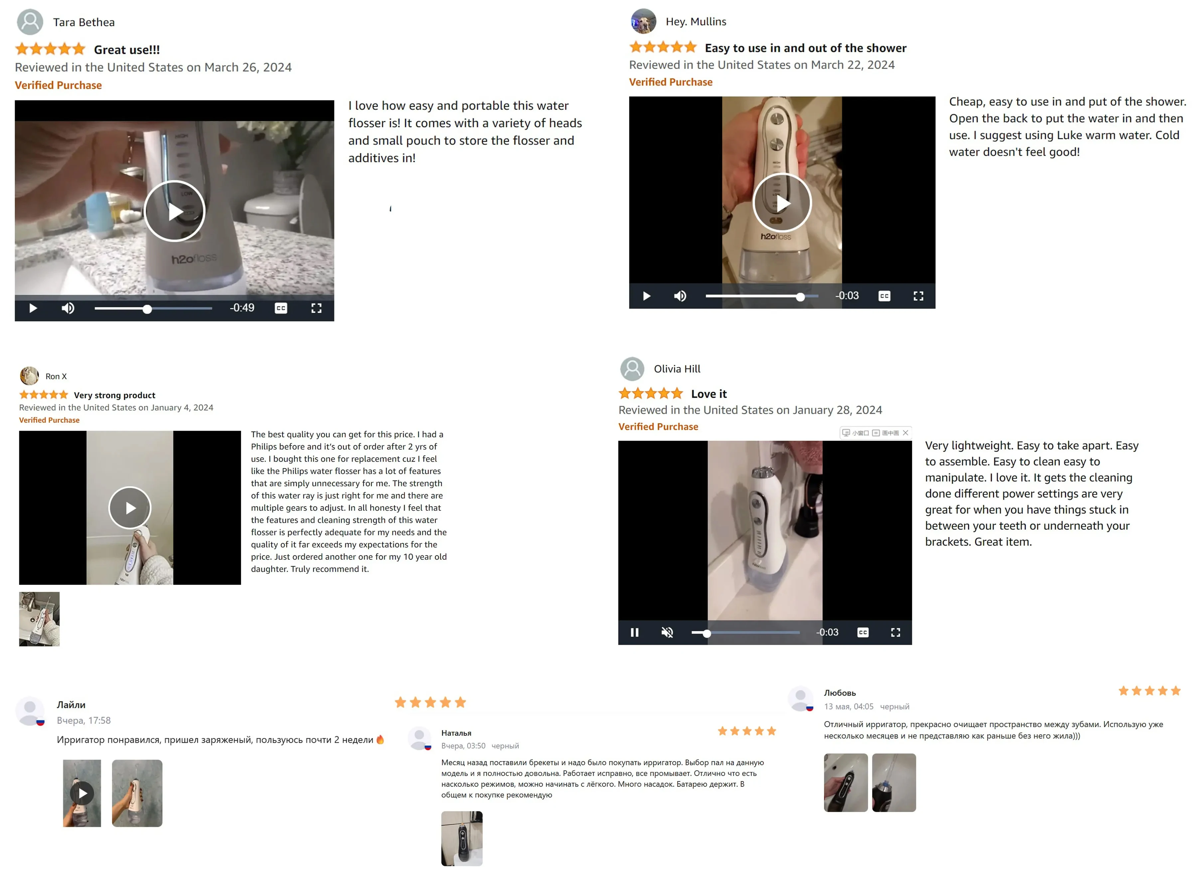Switch to 画中画 picture-in-picture mode
Image resolution: width=1197 pixels, height=880 pixels.
(x=886, y=433)
